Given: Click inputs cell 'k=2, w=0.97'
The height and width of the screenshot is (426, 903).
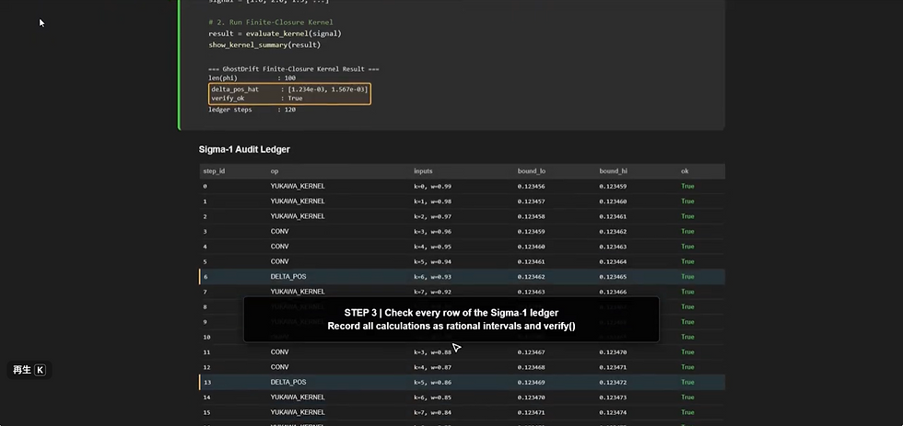Looking at the screenshot, I should point(432,216).
